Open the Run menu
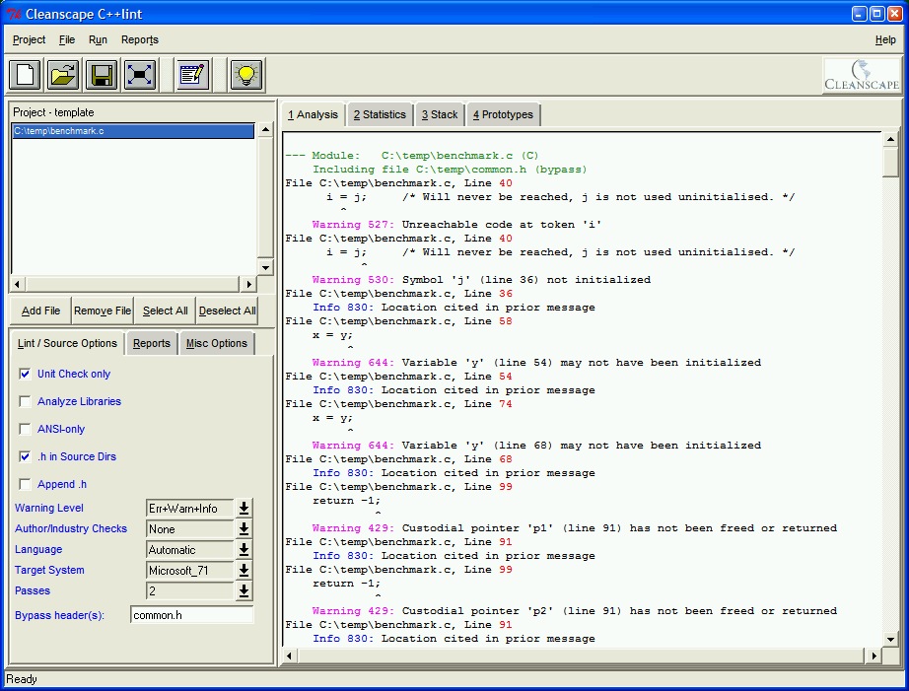909x691 pixels. click(98, 40)
